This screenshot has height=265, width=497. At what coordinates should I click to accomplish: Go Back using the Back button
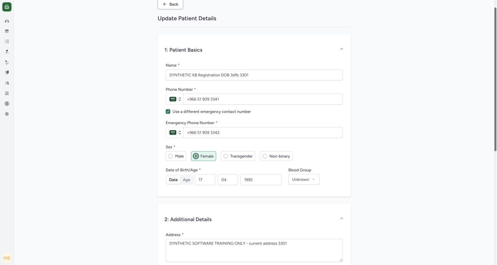coord(170,4)
